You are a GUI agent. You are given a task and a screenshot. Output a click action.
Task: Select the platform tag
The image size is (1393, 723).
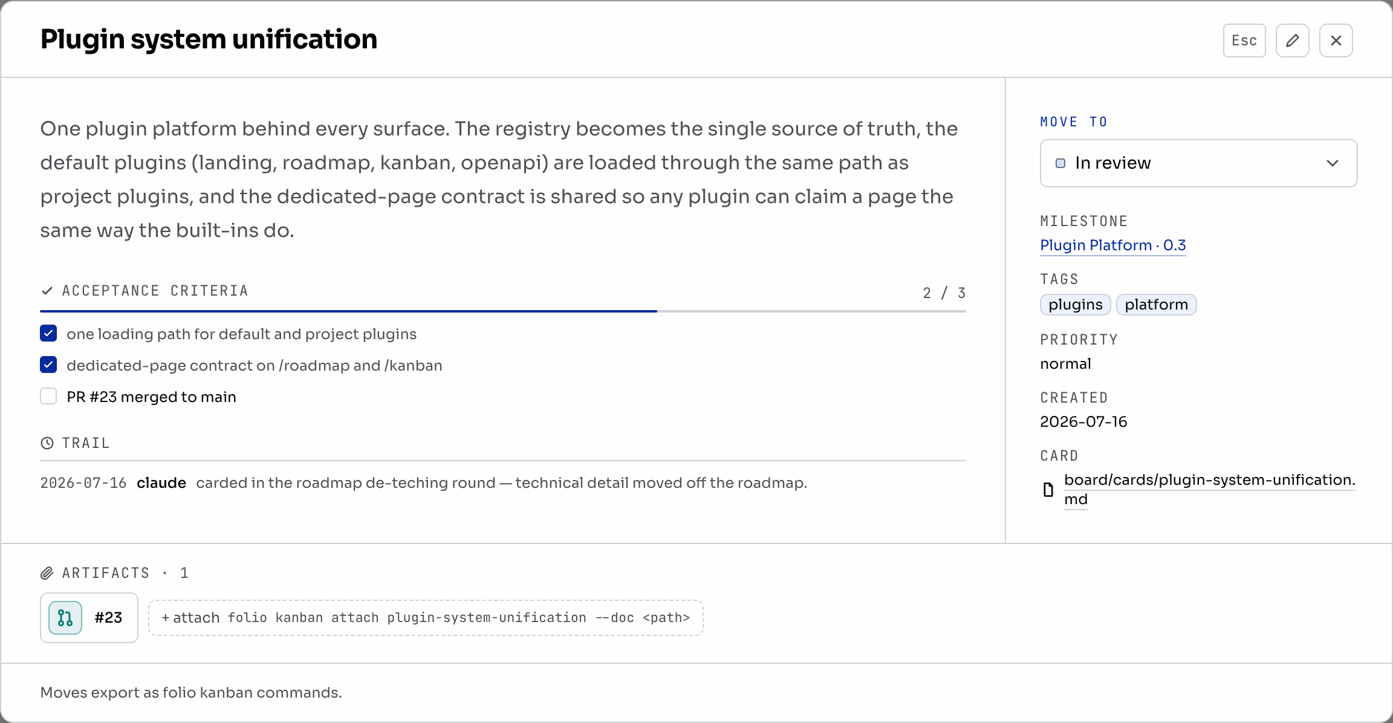[1156, 304]
